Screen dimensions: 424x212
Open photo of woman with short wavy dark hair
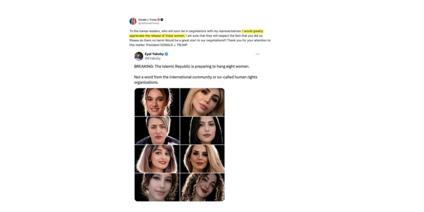coord(157,187)
